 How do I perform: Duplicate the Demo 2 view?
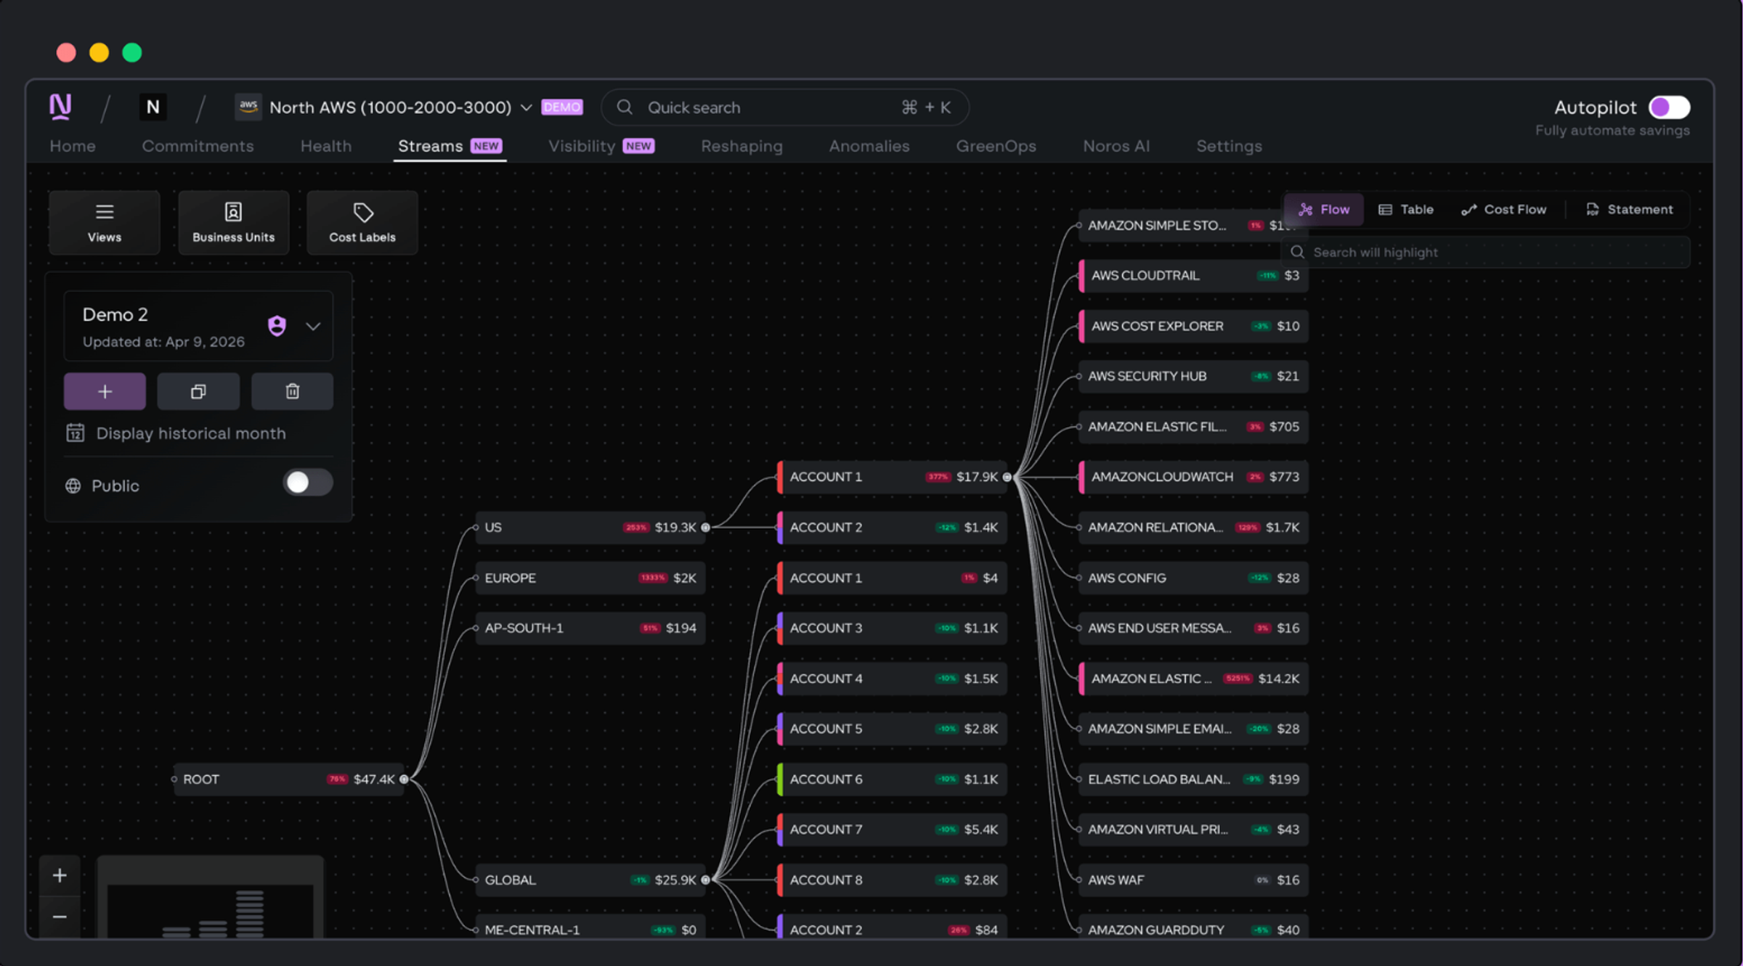coord(198,392)
